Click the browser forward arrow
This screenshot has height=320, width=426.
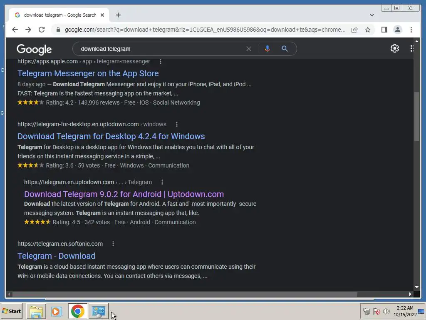[x=28, y=30]
